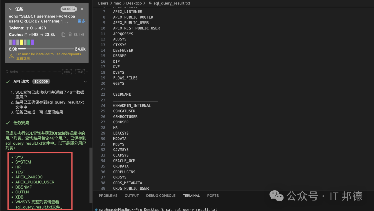The height and width of the screenshot is (211, 374).
Task: Delete the task using the trash icon
Action: 70,34
